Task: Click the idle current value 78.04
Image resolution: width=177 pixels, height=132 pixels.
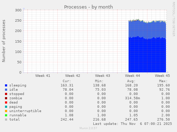Action: coord(68,90)
